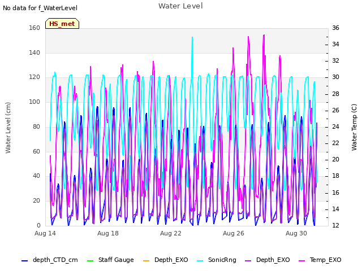Click the Water Level chart title

[180, 6]
